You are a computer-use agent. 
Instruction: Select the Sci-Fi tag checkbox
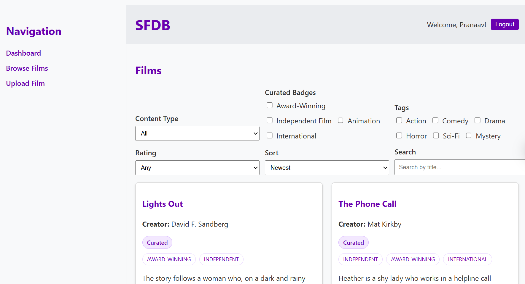[x=436, y=135]
